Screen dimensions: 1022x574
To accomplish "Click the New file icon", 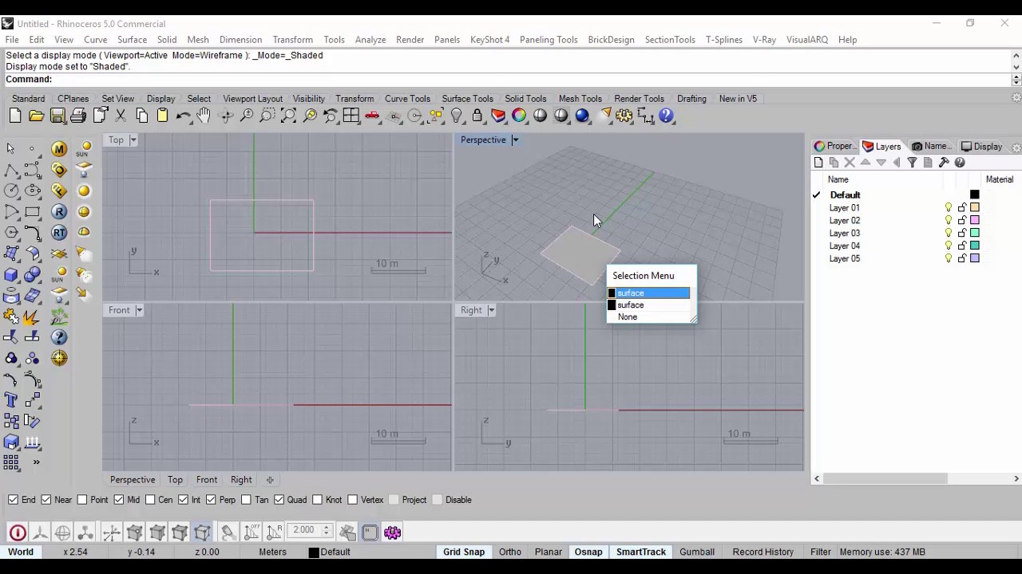I will click(15, 116).
